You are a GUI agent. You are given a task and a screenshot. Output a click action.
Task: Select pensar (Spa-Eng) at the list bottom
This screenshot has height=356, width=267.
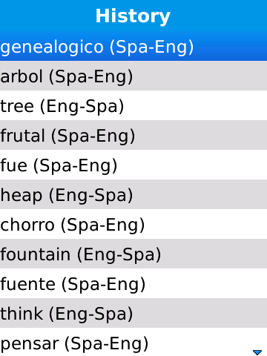tap(133, 342)
